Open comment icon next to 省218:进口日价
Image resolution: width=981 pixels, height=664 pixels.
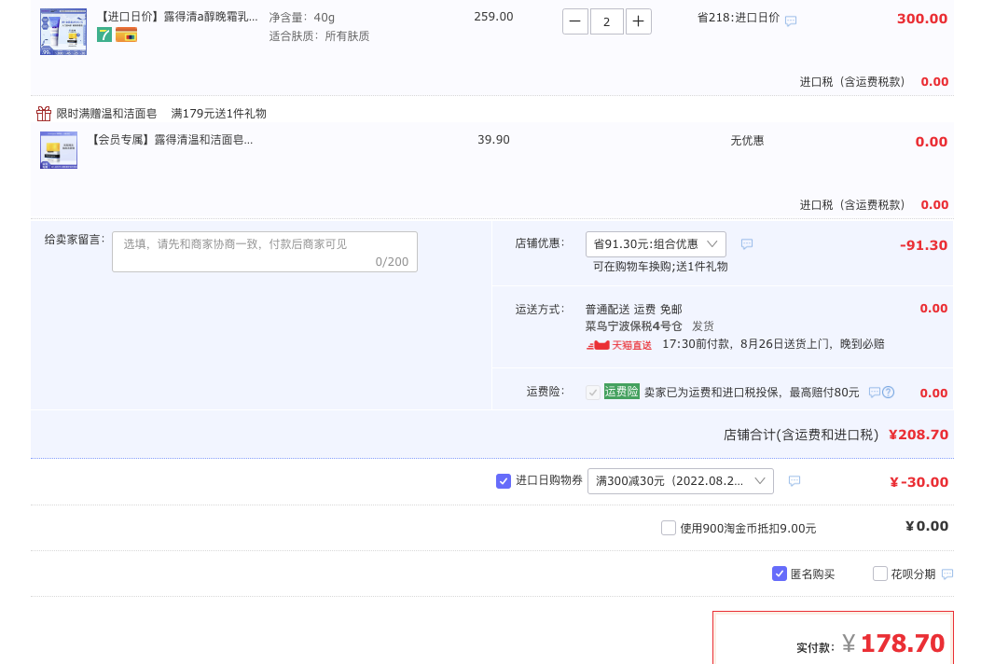pos(791,21)
